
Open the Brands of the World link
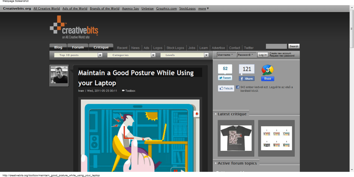coord(104,9)
